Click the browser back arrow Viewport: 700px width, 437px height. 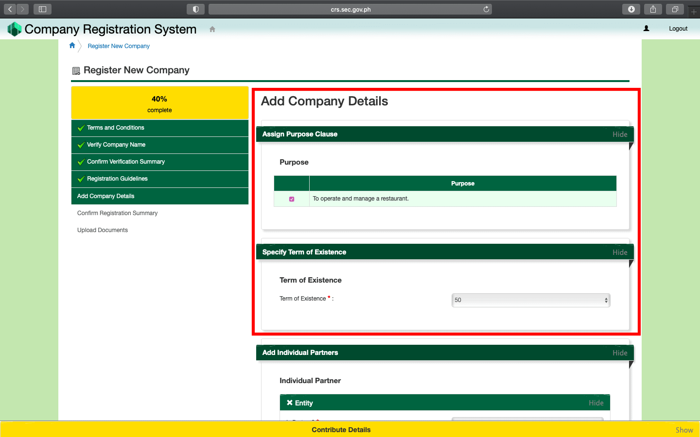[10, 9]
